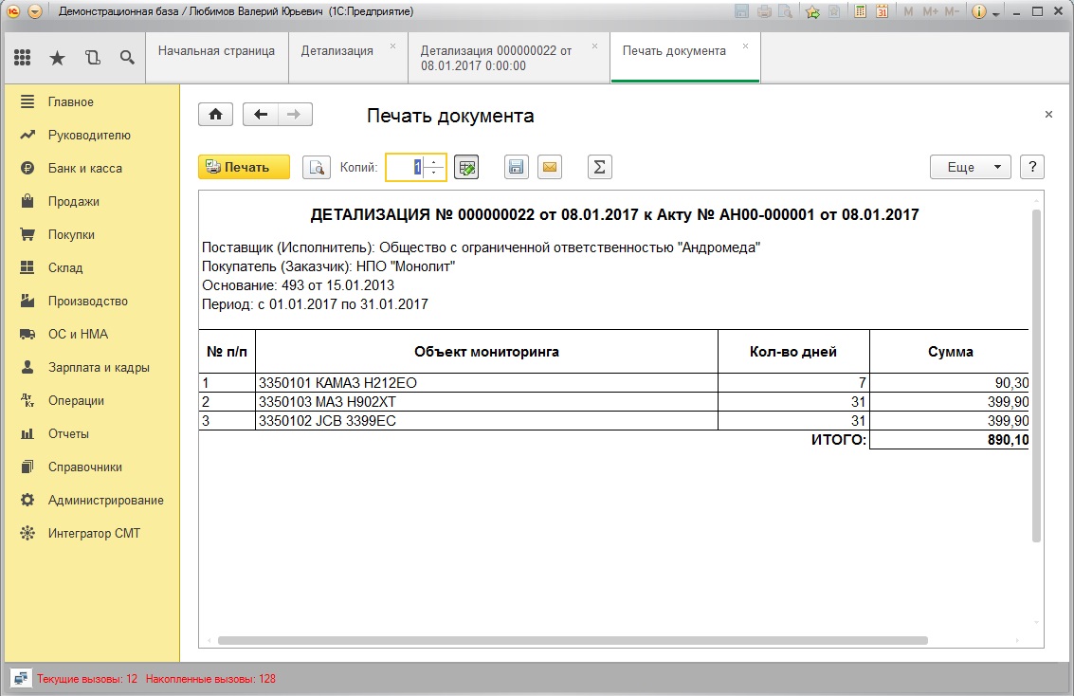1074x696 pixels.
Task: Open help with the question mark button
Action: point(1032,167)
